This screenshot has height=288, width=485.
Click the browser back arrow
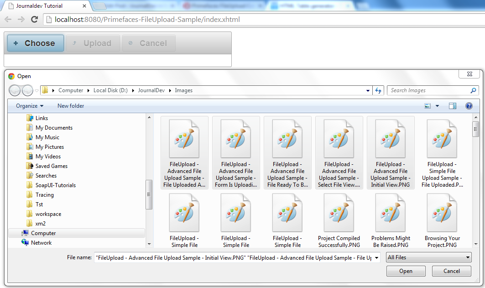(x=8, y=20)
